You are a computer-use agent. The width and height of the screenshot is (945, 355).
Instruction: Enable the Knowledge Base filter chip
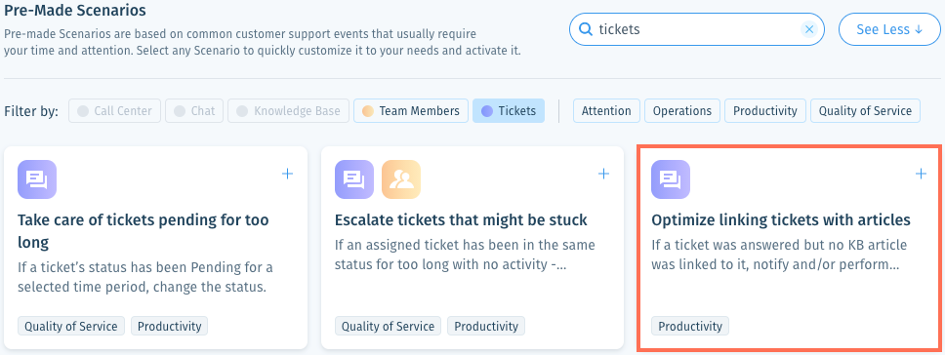tap(288, 111)
